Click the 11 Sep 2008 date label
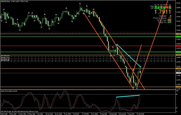 click(x=140, y=114)
